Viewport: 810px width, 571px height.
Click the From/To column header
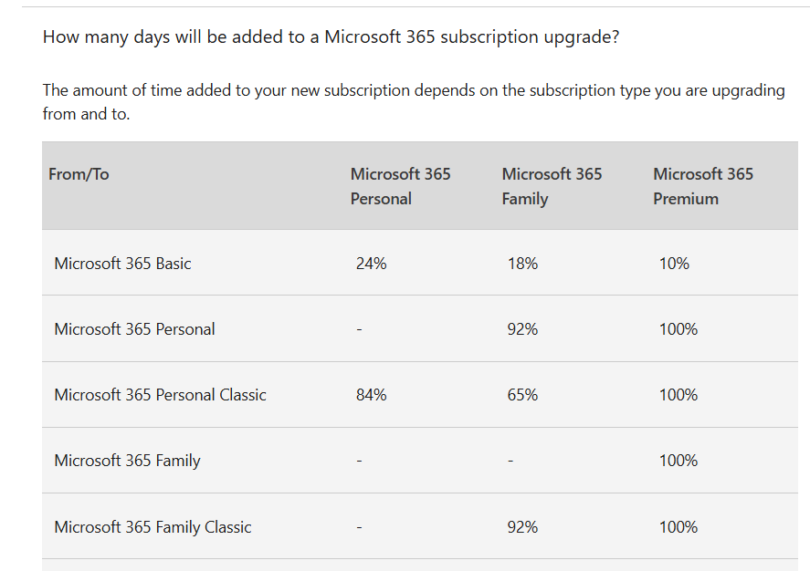pos(79,174)
